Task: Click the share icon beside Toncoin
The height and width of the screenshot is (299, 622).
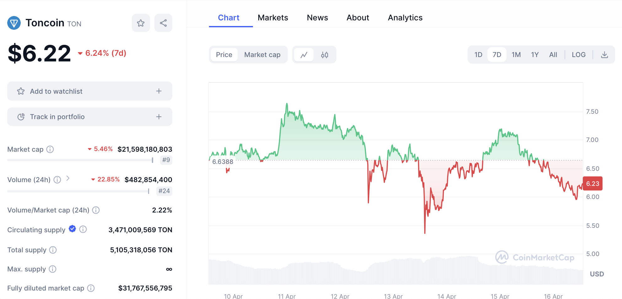Action: pos(163,23)
